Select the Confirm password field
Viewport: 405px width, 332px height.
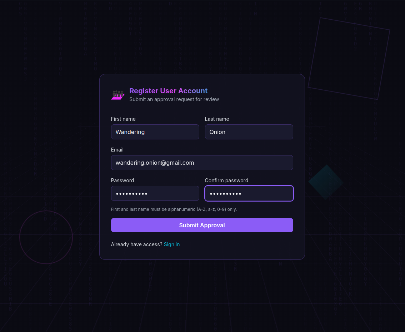pyautogui.click(x=249, y=193)
